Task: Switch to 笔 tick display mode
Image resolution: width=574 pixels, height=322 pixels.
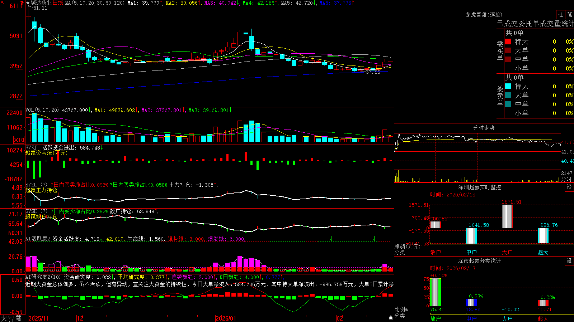Action: tap(569, 14)
